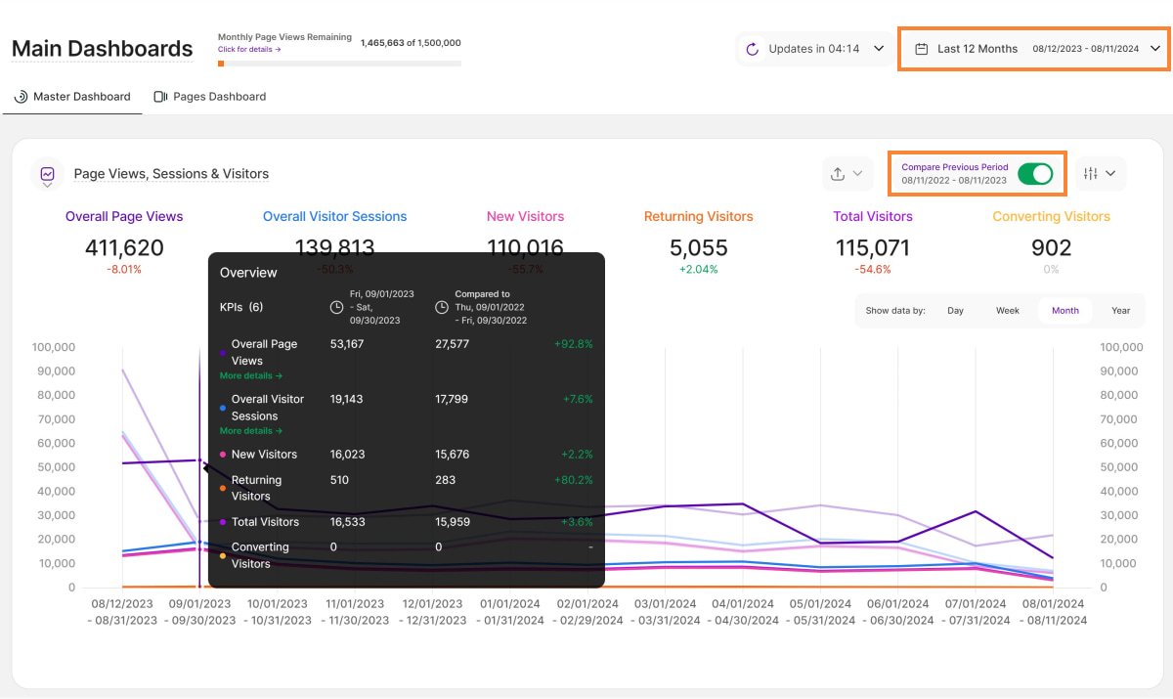Open the chart settings sliders icon
1173x699 pixels.
pos(1092,173)
